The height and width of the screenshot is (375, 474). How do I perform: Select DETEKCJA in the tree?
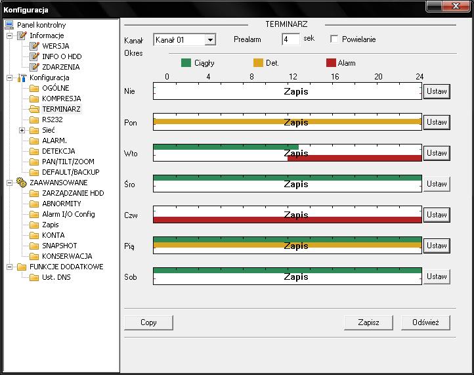[x=58, y=151]
